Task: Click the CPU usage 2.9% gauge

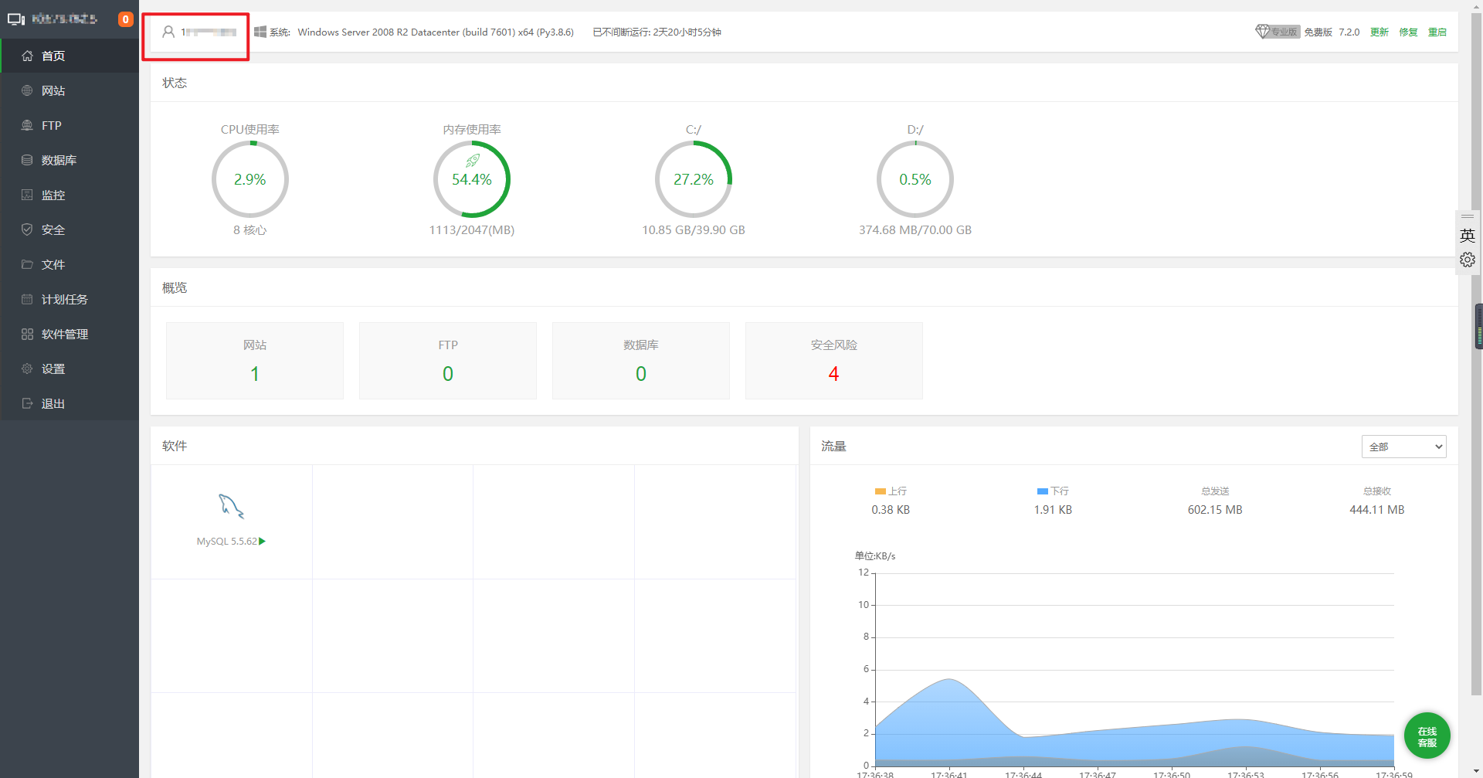Action: point(250,179)
